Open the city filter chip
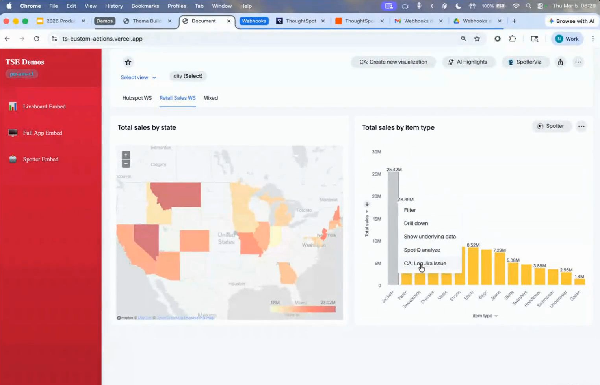Viewport: 600px width, 385px height. 188,76
